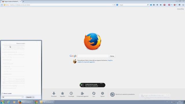Open address bar history dropdown arrow
The image size is (185, 104).
click(x=112, y=5)
